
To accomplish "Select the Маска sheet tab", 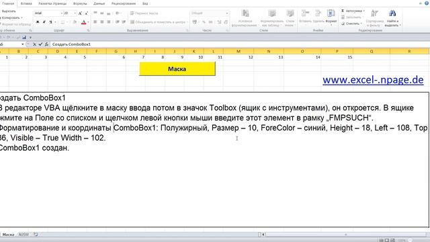I will [8, 235].
